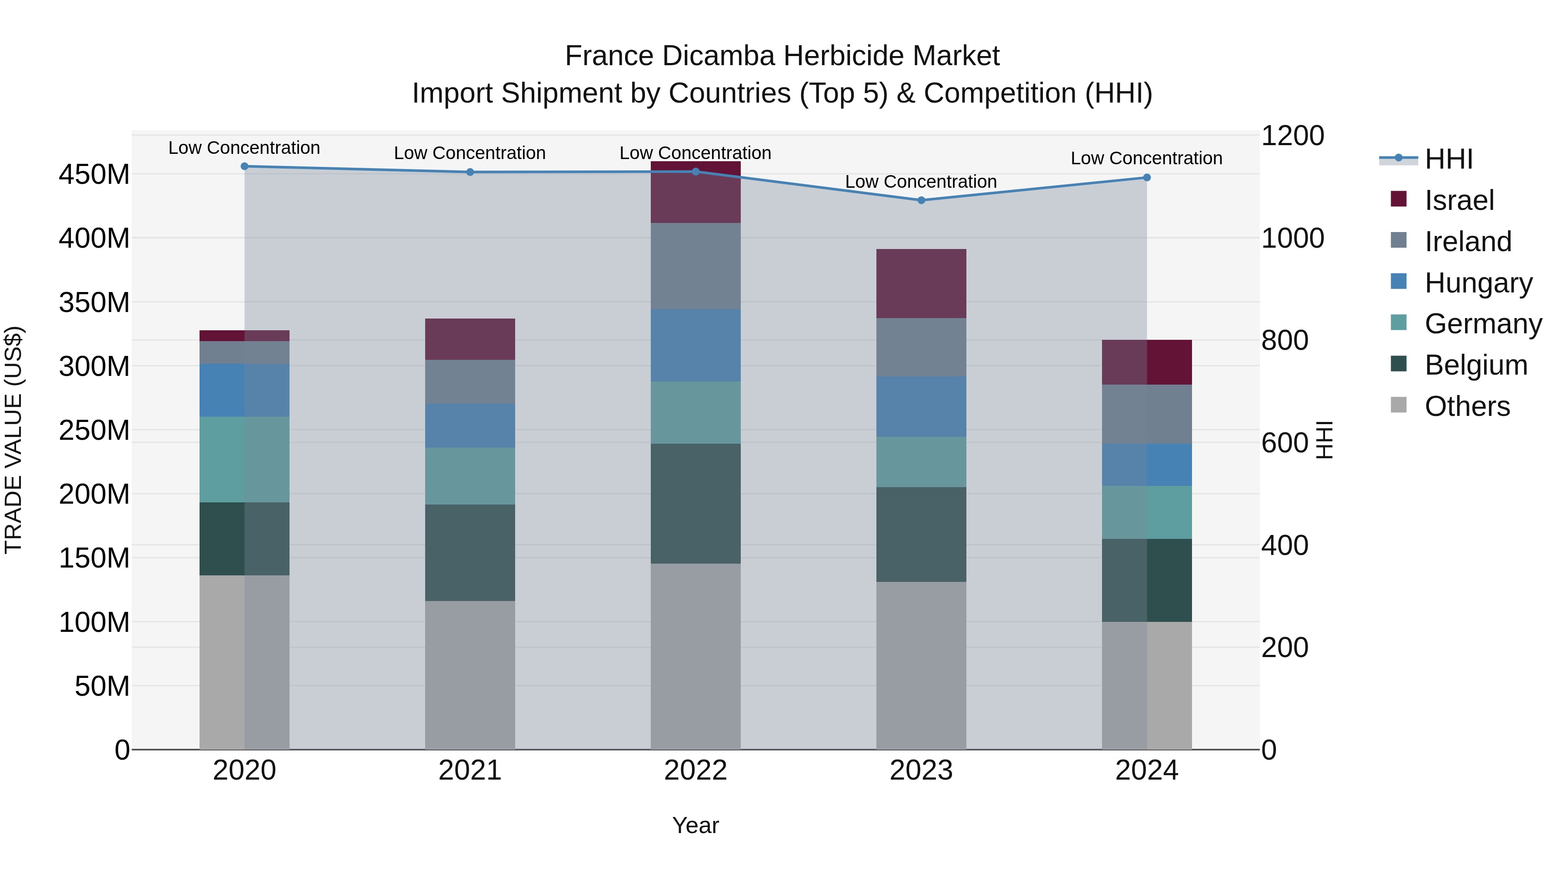Image resolution: width=1565 pixels, height=880 pixels.
Task: Click the 2024 x-axis year label
Action: pyautogui.click(x=1147, y=770)
